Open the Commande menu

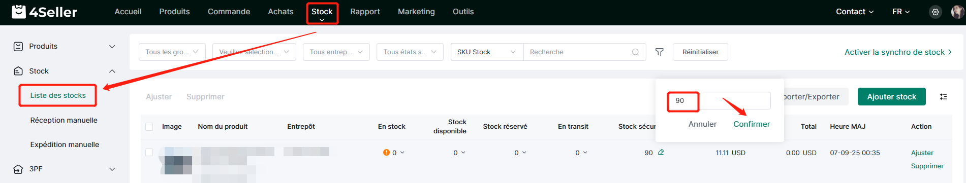tap(229, 12)
